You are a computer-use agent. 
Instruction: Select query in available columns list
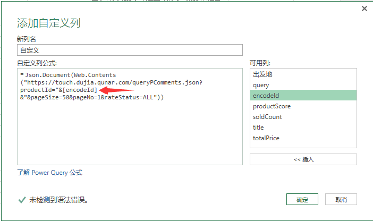coord(261,85)
